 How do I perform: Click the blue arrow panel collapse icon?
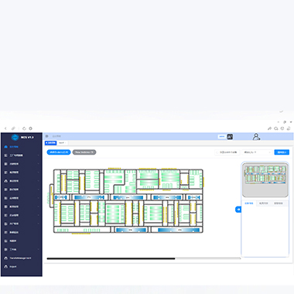coord(238,210)
